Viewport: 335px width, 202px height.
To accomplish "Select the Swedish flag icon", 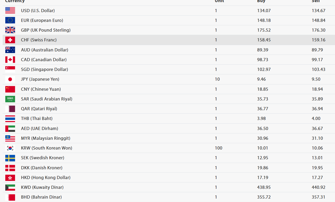I will click(10, 158).
